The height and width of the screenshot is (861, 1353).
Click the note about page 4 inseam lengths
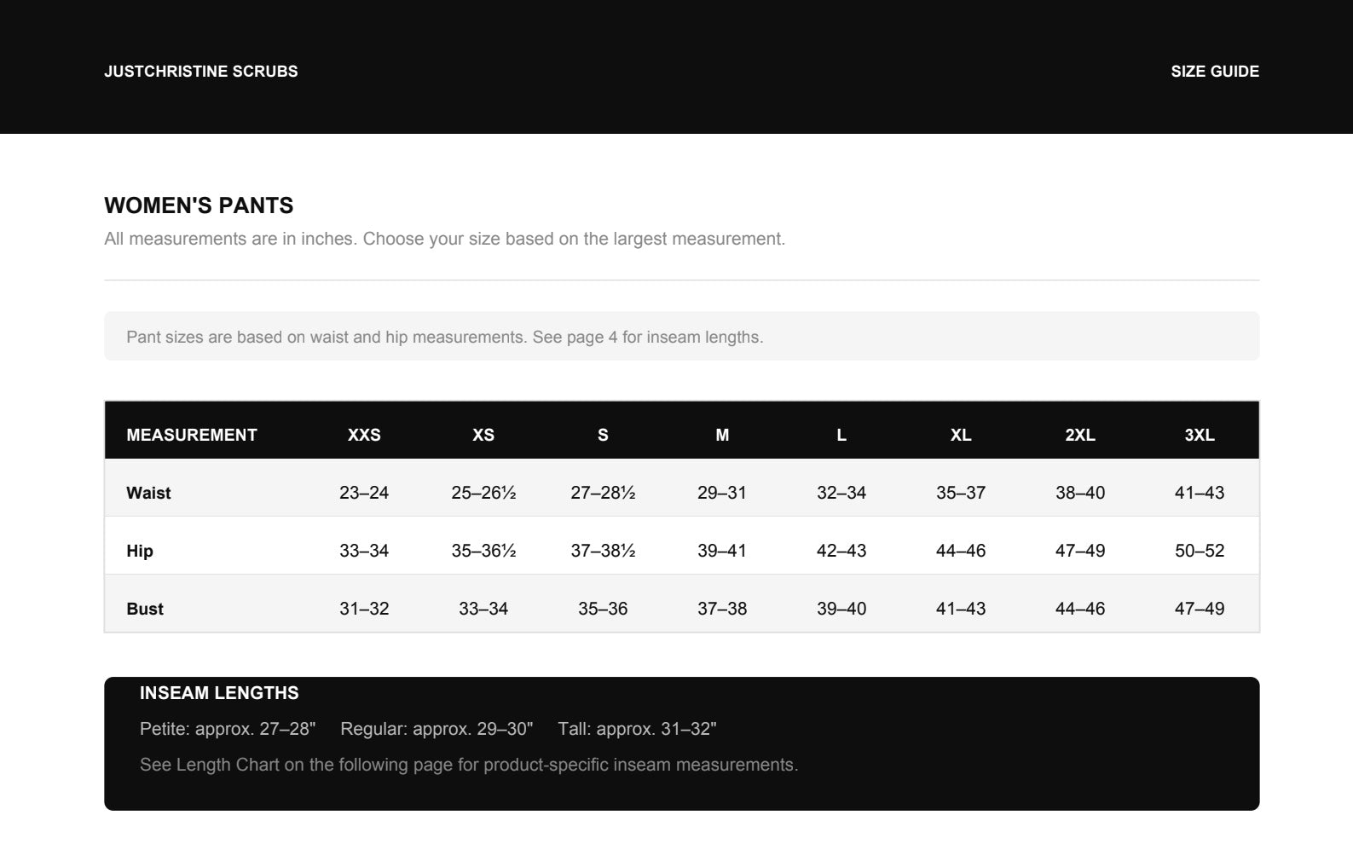click(444, 337)
